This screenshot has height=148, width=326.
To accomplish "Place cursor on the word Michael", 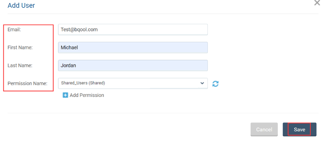I will pos(69,48).
